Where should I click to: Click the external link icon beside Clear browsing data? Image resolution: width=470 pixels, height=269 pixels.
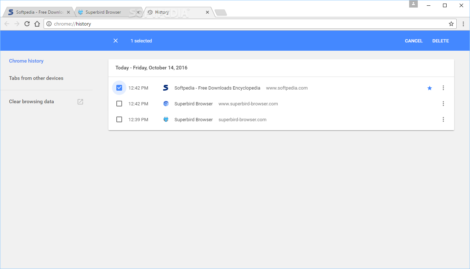coord(80,102)
